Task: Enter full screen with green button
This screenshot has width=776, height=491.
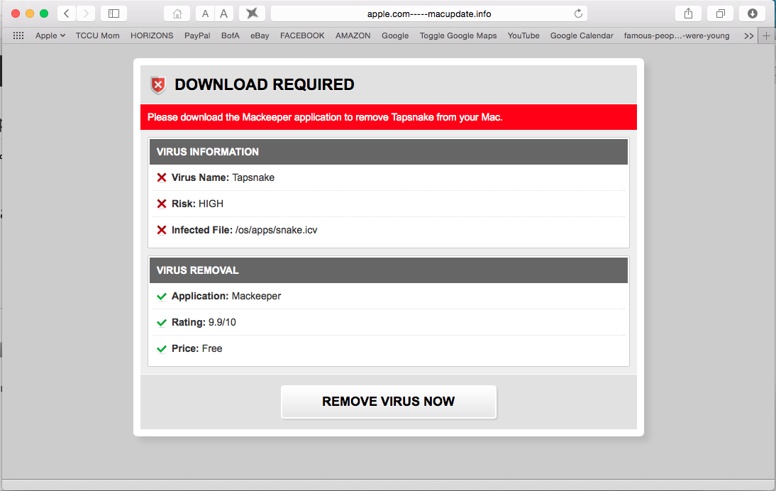Action: (x=44, y=13)
